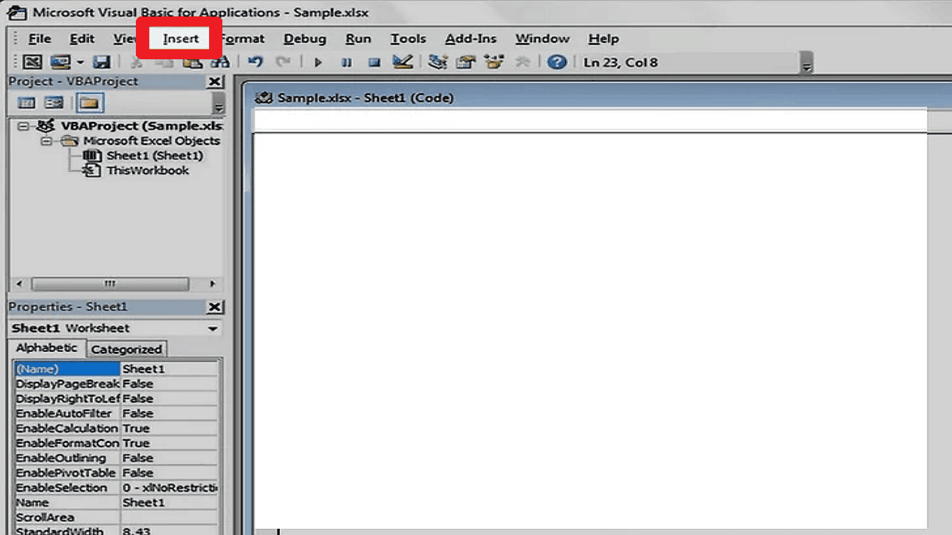Viewport: 952px width, 535px height.
Task: Select the DisplayPageBreaks property
Action: [68, 384]
